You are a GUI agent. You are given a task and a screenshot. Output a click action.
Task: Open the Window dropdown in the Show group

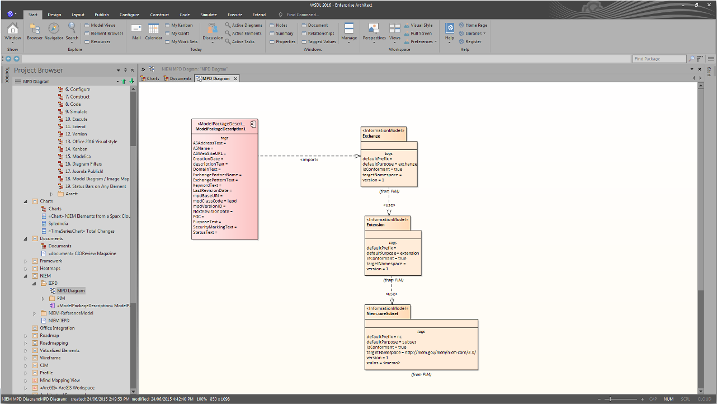click(x=13, y=32)
